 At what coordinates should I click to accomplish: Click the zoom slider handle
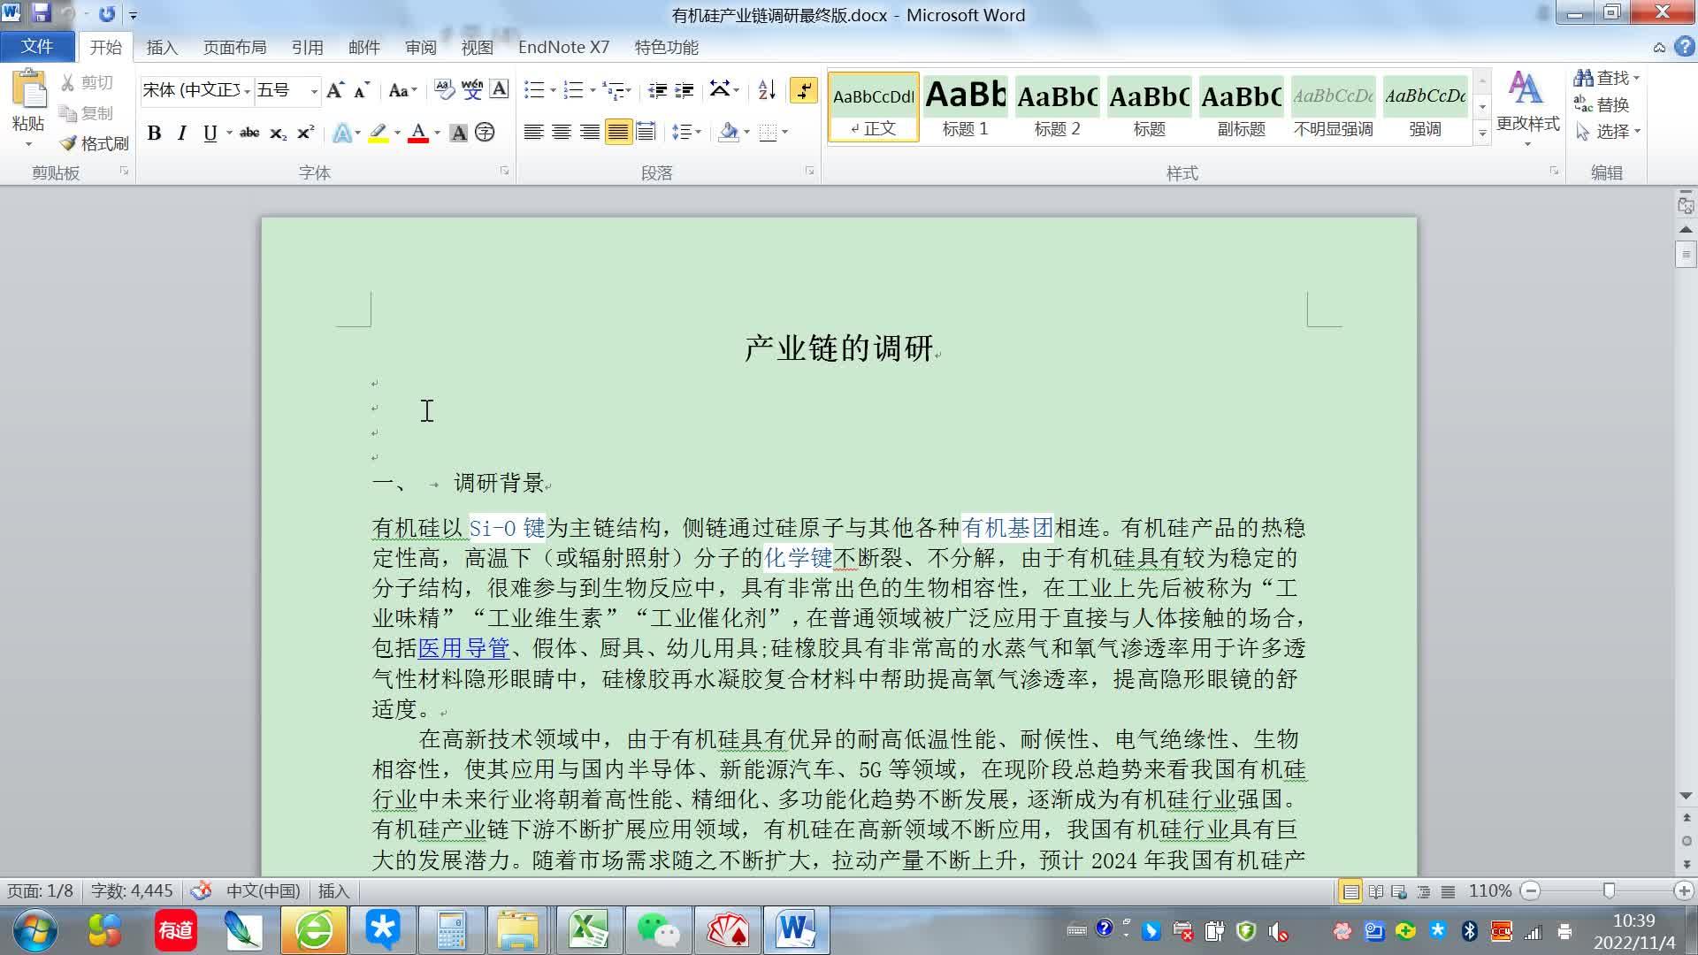tap(1609, 890)
